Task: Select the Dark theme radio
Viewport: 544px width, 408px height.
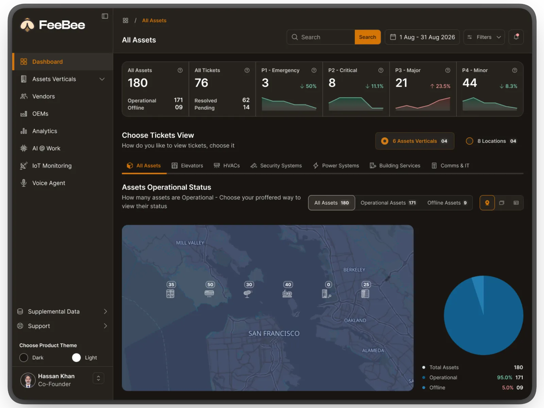Action: [24, 358]
